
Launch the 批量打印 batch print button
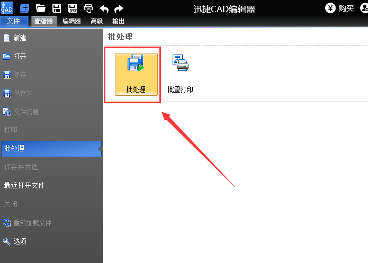(x=180, y=75)
